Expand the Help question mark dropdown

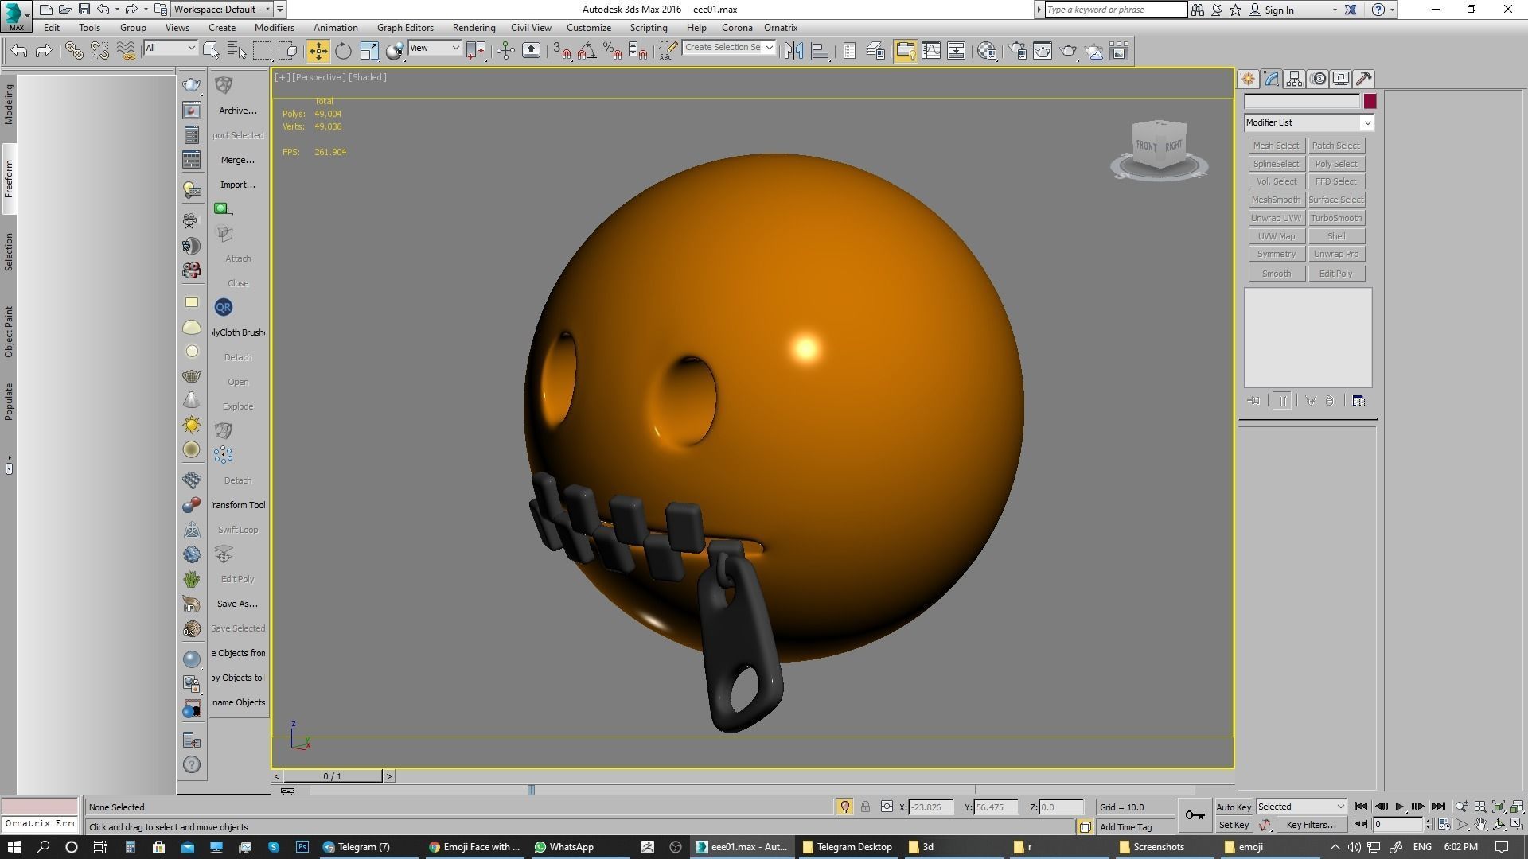[1391, 10]
